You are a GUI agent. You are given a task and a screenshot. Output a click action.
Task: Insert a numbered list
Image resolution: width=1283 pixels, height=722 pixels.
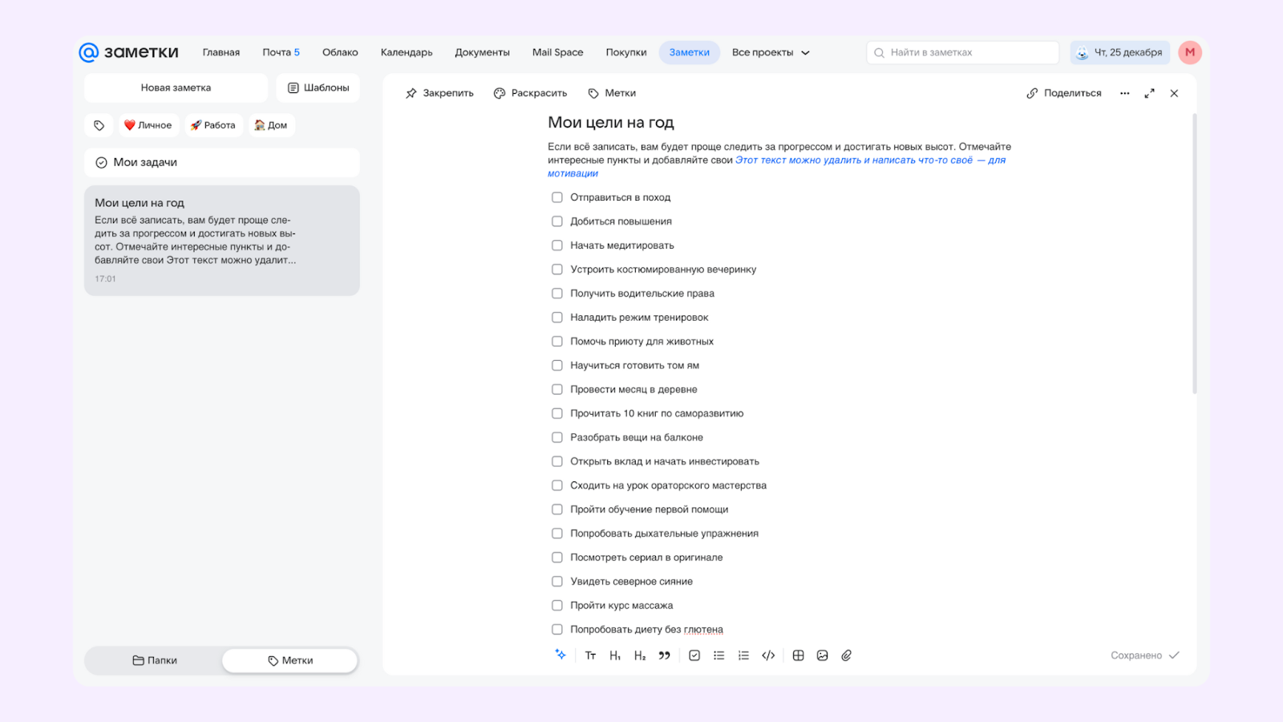pyautogui.click(x=743, y=655)
